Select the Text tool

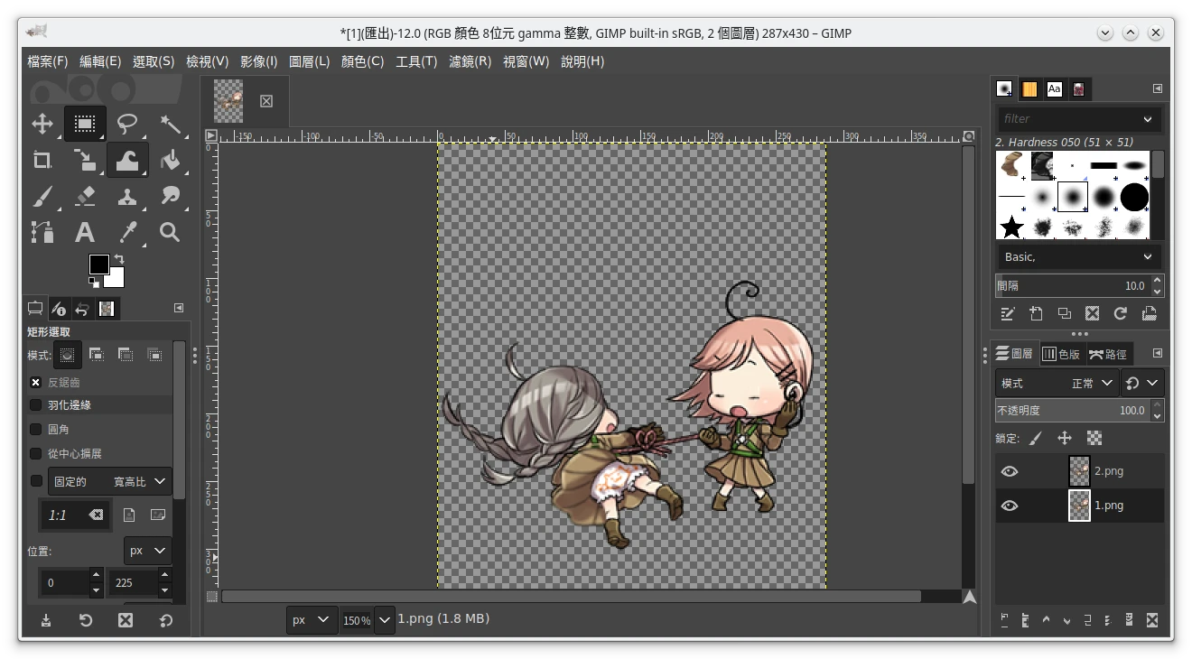coord(85,232)
